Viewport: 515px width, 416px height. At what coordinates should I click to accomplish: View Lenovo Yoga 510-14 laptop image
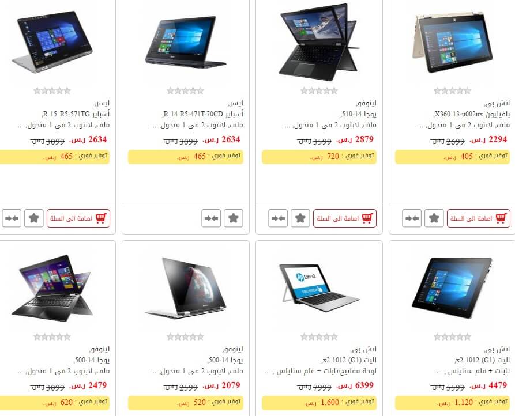point(319,42)
